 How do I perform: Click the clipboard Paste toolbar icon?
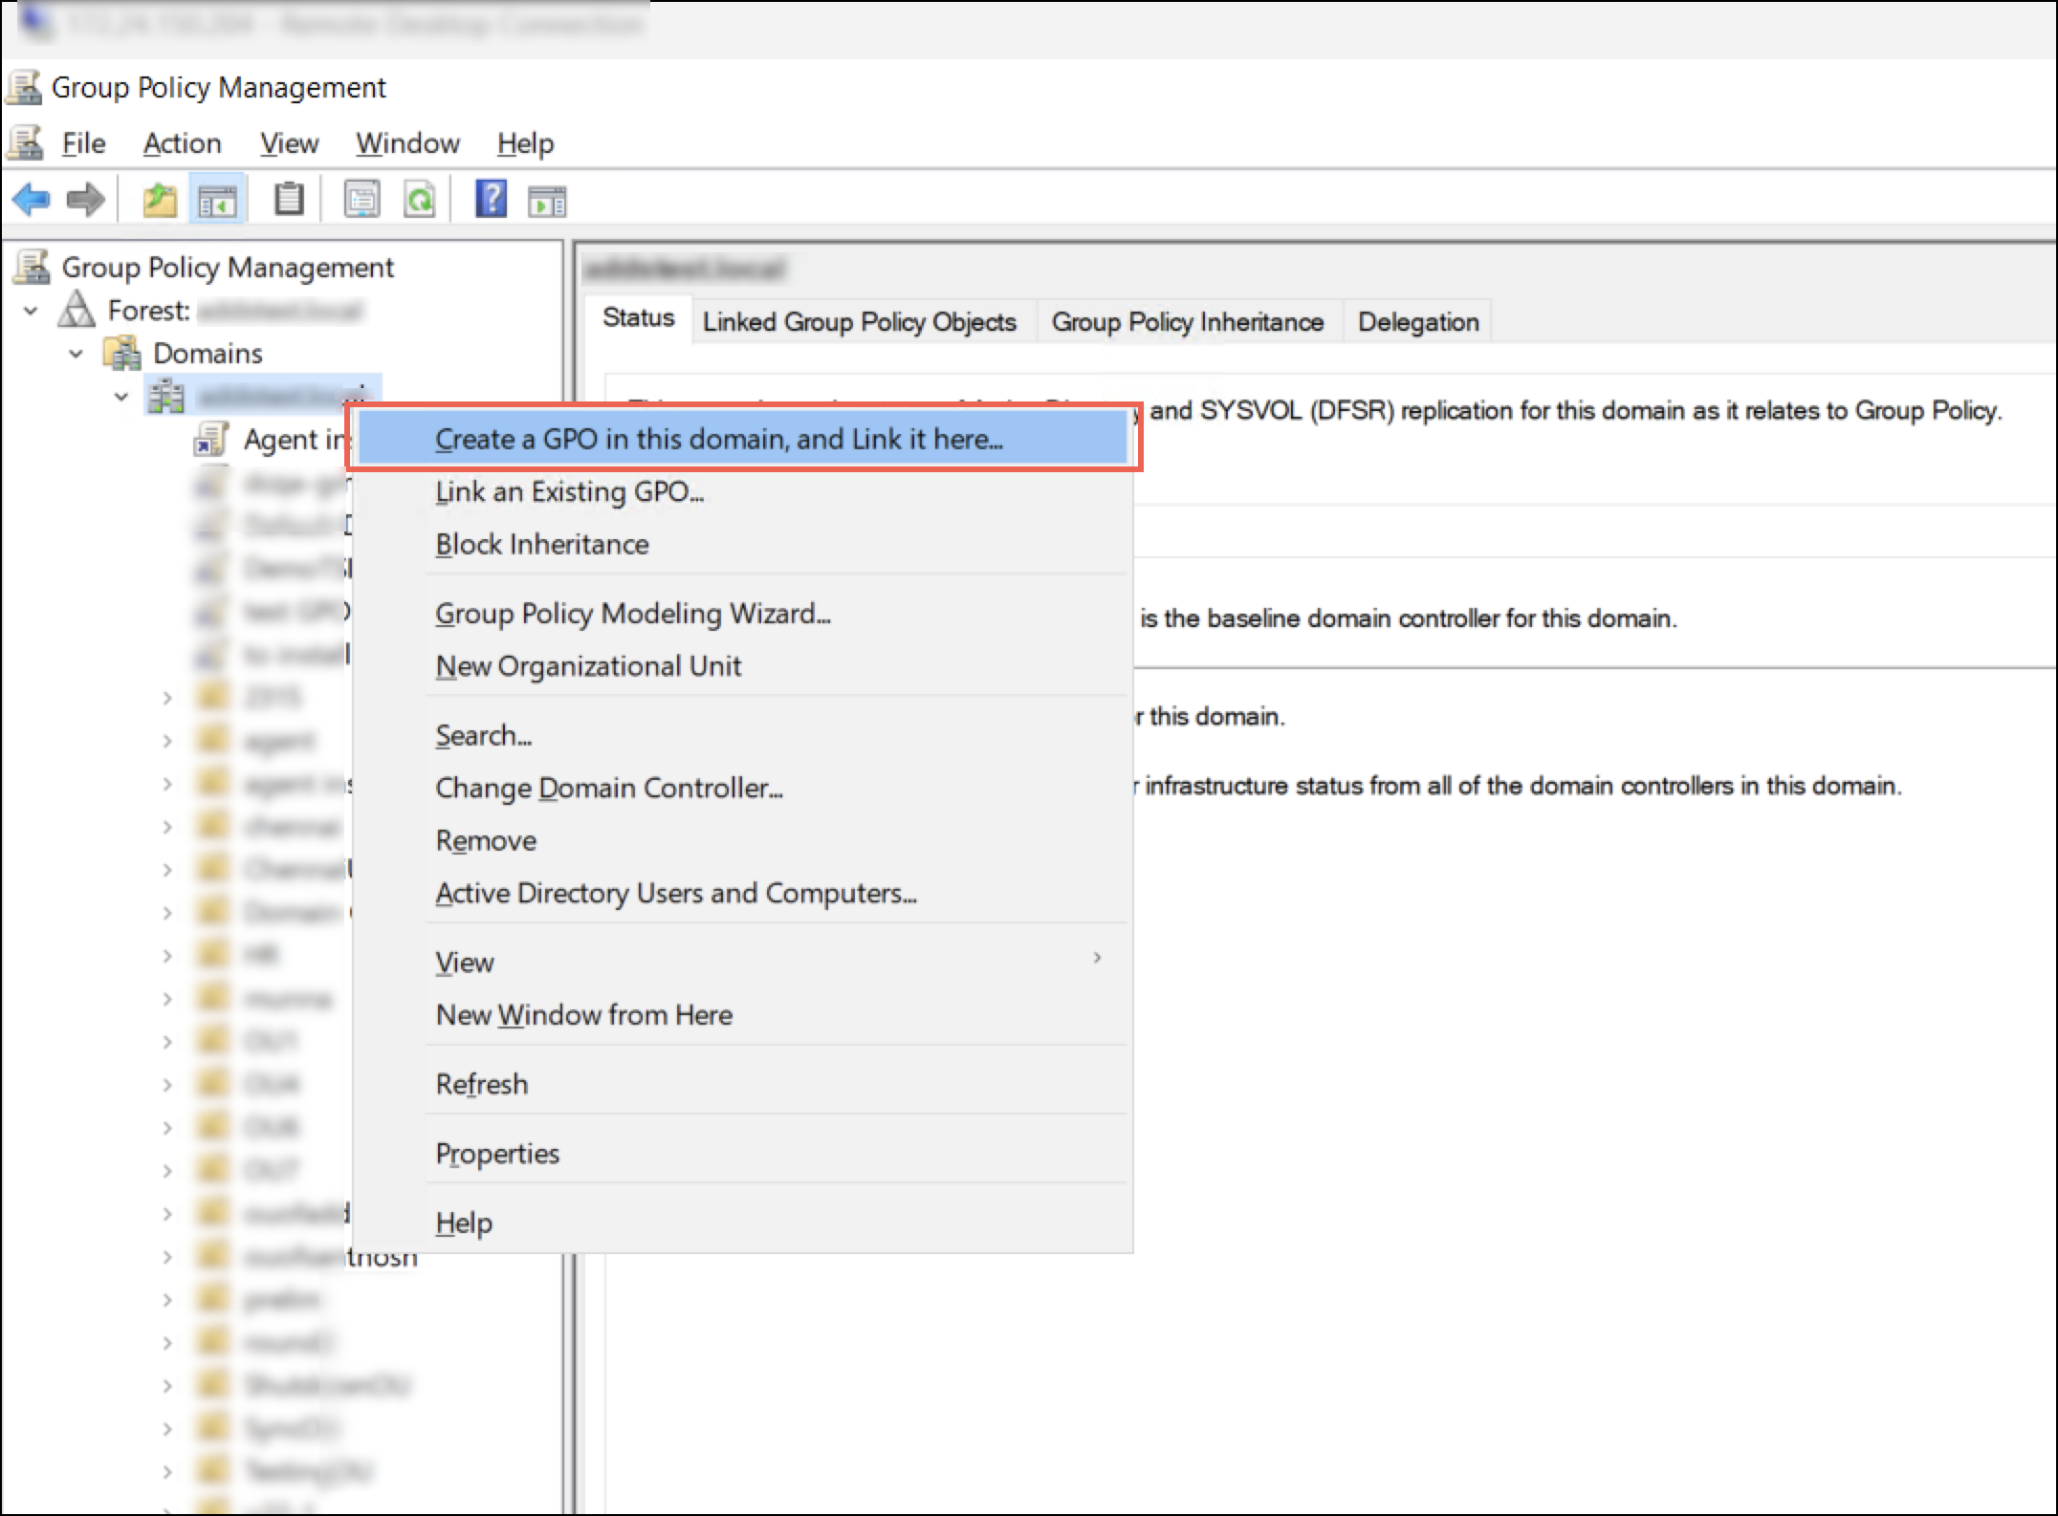[x=288, y=201]
